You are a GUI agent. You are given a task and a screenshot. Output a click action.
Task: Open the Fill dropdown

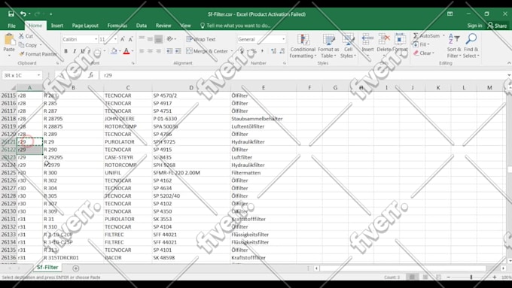coord(421,44)
